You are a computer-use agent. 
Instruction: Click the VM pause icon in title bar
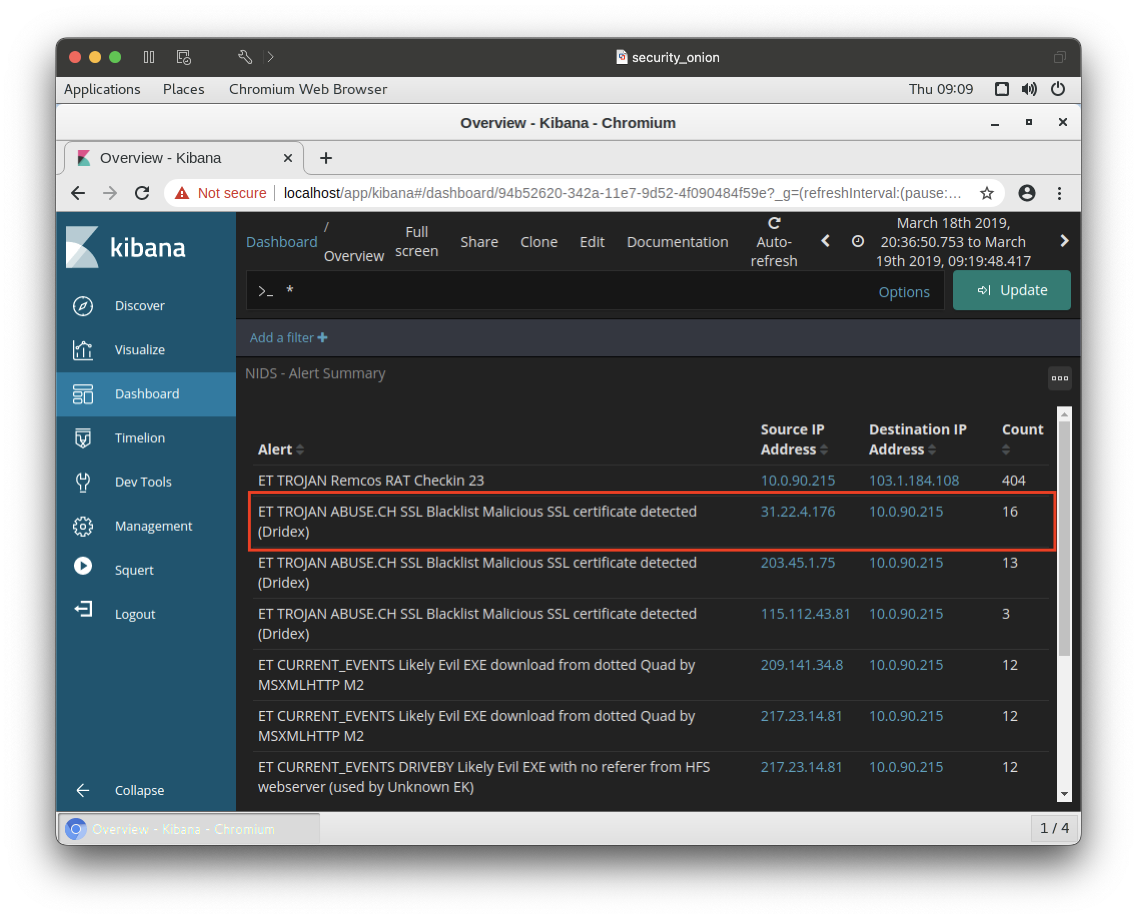[x=149, y=57]
